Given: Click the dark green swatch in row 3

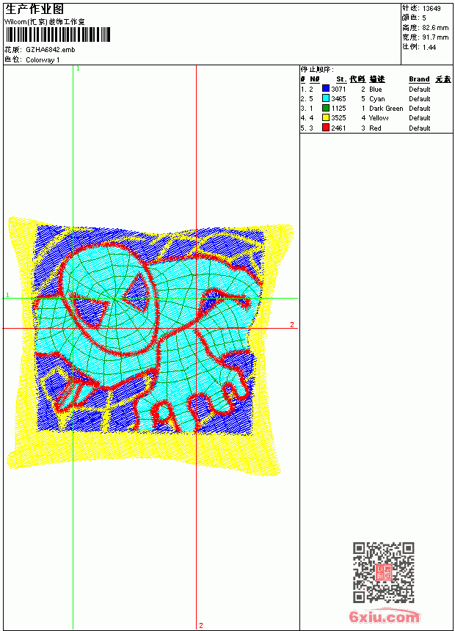Looking at the screenshot, I should tap(326, 108).
